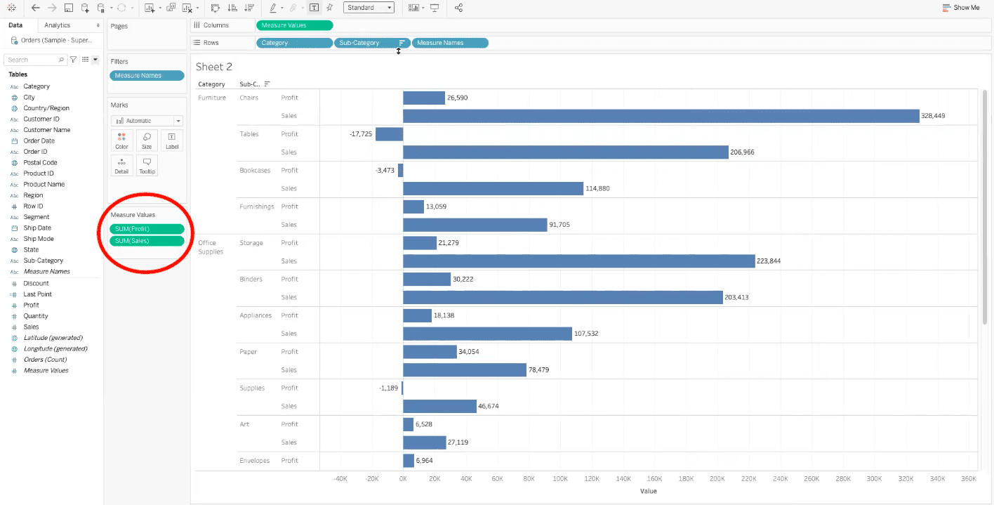Toggle presentation mode

(435, 8)
